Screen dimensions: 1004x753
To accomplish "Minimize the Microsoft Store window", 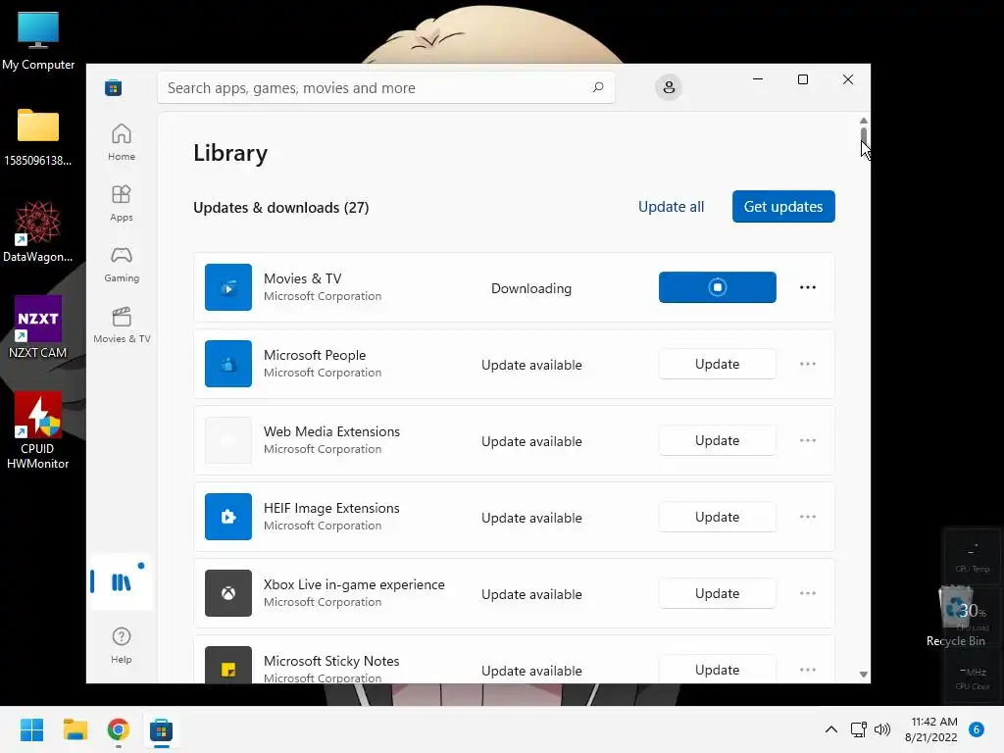I will (758, 79).
